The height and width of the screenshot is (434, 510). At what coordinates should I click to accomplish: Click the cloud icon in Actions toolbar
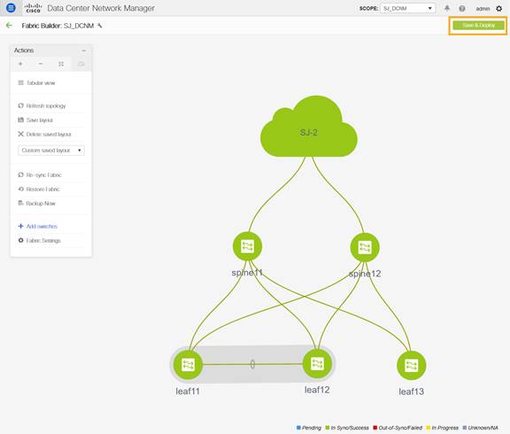click(x=81, y=64)
